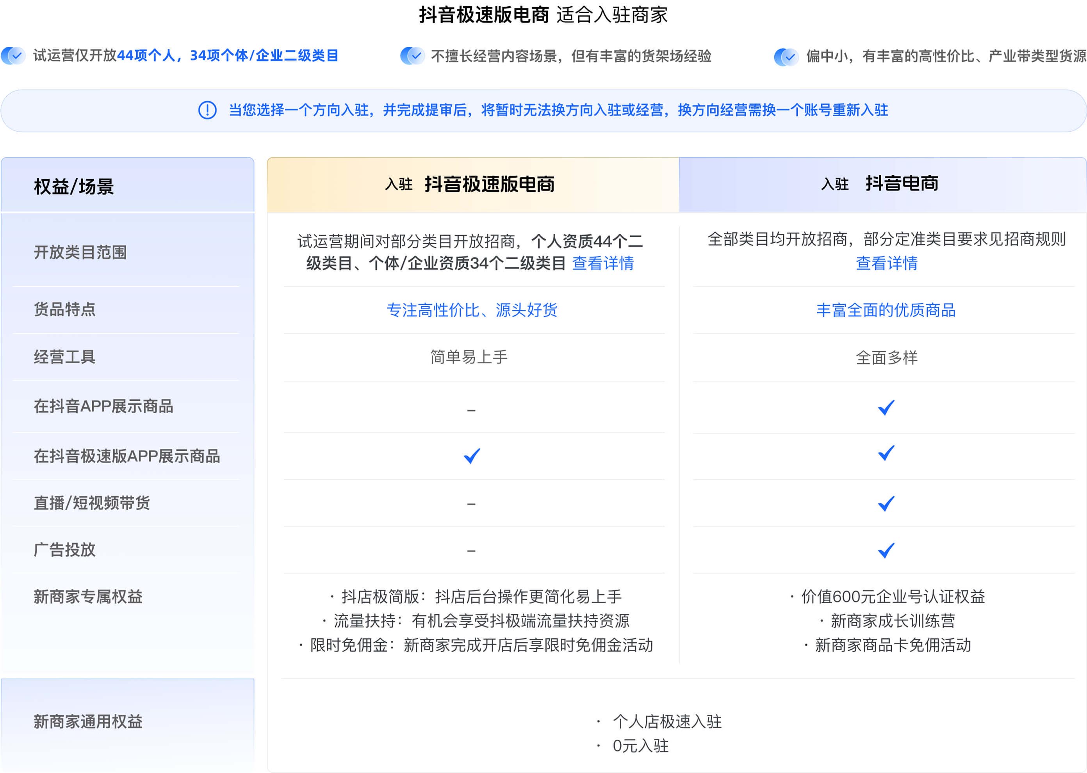Click the check icon beside 试运营仅开放44项个人

pos(13,56)
